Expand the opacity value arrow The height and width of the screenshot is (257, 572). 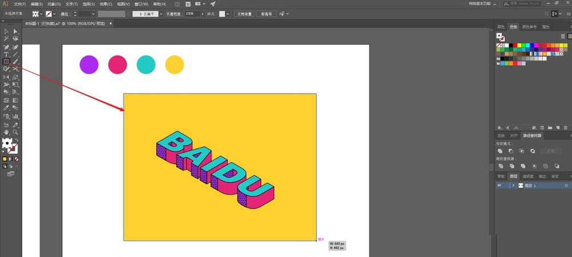tap(203, 14)
